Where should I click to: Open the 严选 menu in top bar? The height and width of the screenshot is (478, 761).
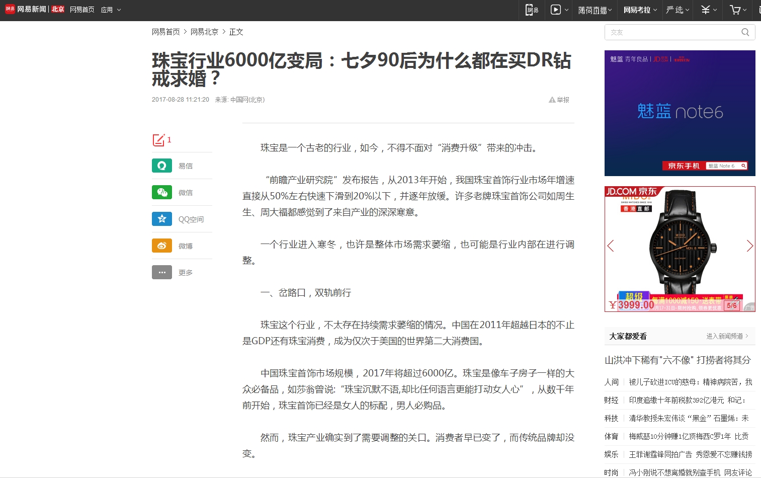[x=678, y=10]
